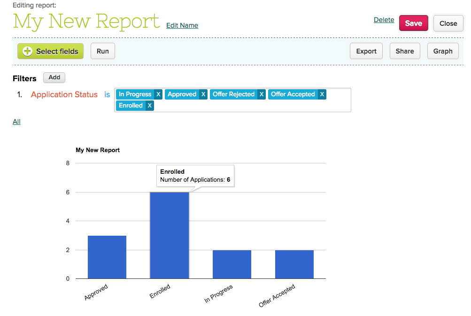Delete this report
This screenshot has height=316, width=471.
(384, 20)
